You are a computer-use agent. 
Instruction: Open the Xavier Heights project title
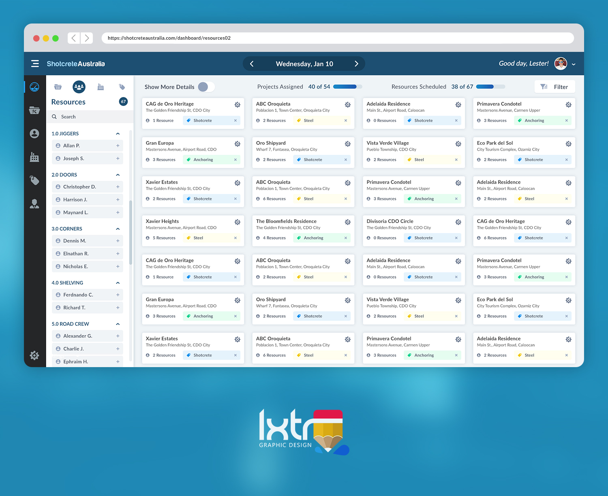[162, 221]
